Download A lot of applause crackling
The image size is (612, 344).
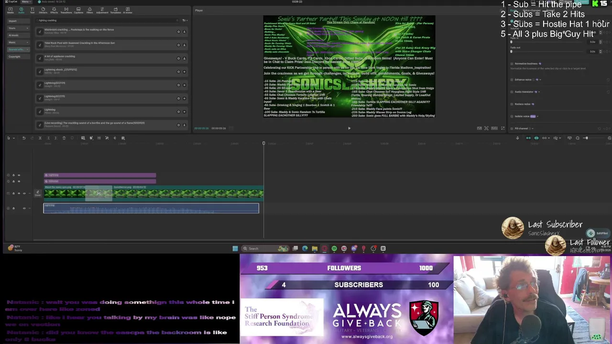pos(184,59)
